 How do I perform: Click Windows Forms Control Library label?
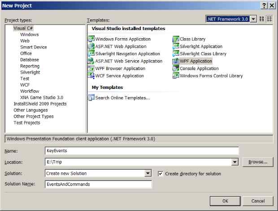click(x=211, y=76)
